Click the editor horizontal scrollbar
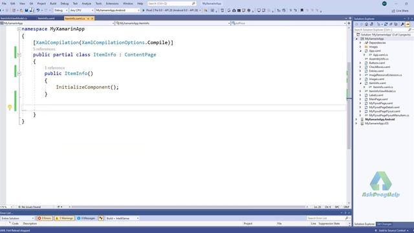 pyautogui.click(x=189, y=207)
